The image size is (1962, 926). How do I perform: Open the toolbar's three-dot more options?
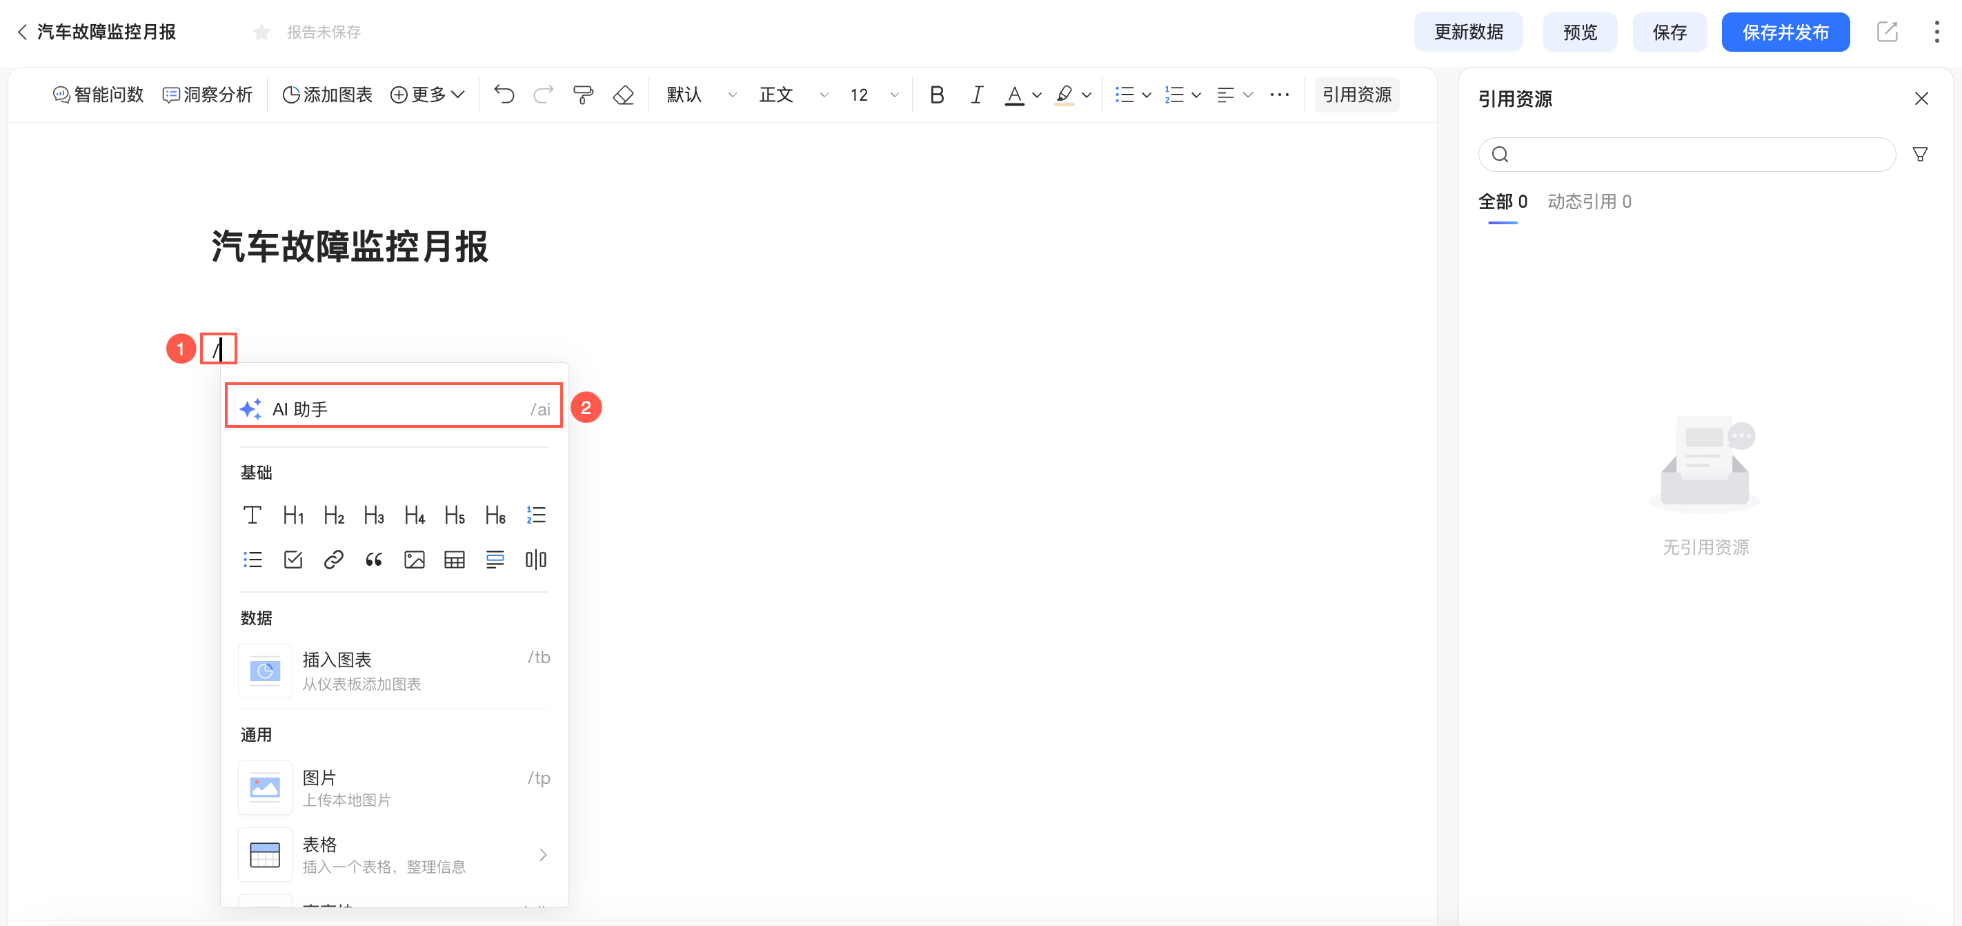[x=1280, y=95]
